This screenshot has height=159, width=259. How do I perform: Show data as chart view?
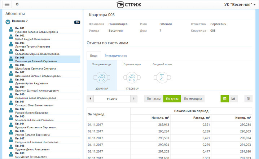233,99
